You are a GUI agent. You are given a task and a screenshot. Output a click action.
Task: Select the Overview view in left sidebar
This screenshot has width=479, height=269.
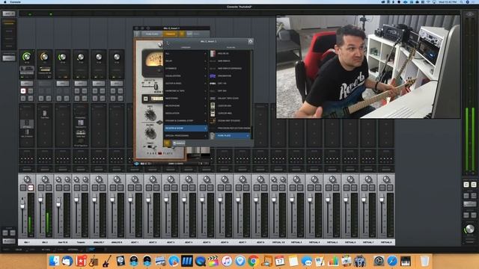coord(9,23)
